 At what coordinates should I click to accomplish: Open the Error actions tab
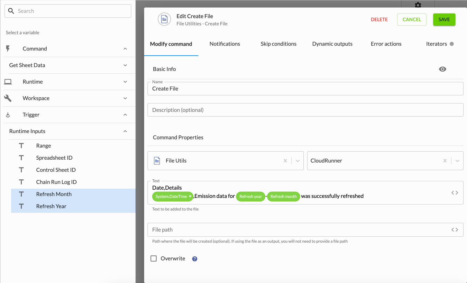point(386,44)
